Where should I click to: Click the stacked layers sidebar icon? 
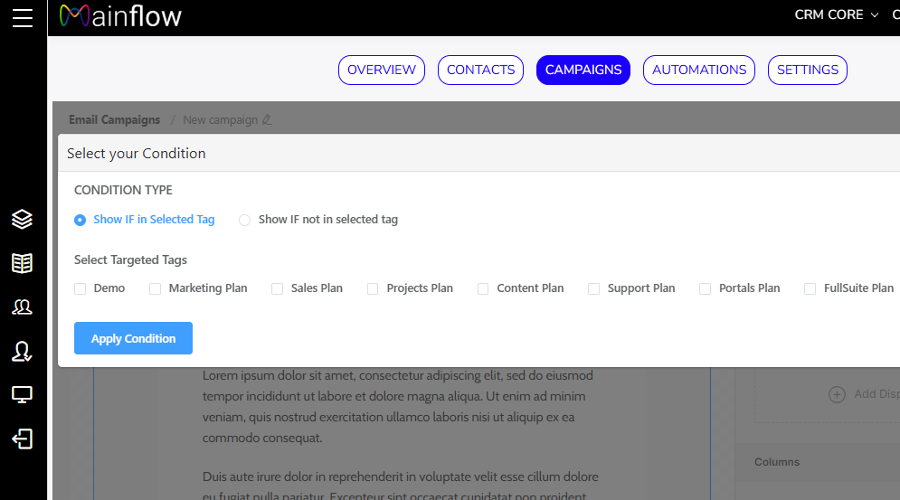(x=23, y=219)
